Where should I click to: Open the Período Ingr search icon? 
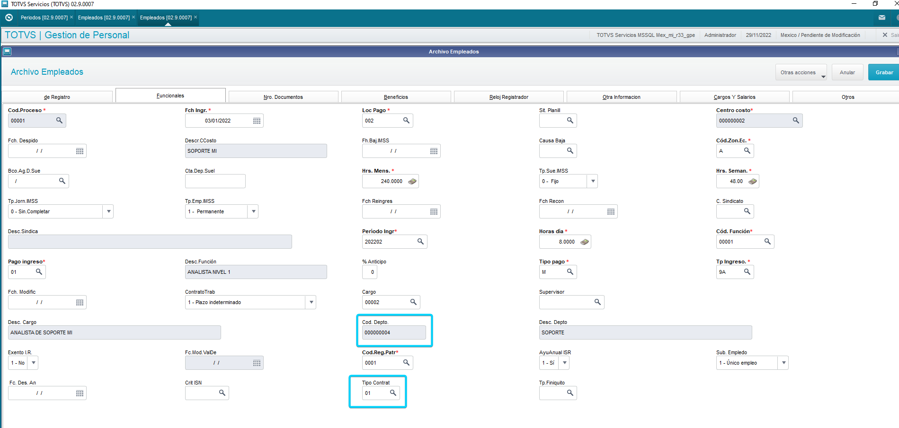(420, 242)
